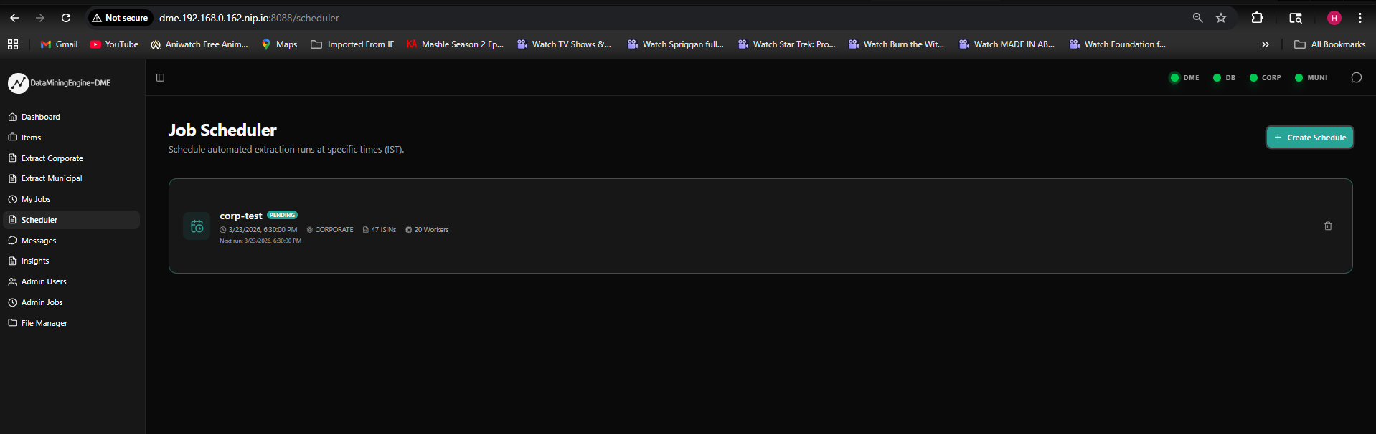1376x434 pixels.
Task: Delete the corp-test schedule via trash icon
Action: 1328,226
